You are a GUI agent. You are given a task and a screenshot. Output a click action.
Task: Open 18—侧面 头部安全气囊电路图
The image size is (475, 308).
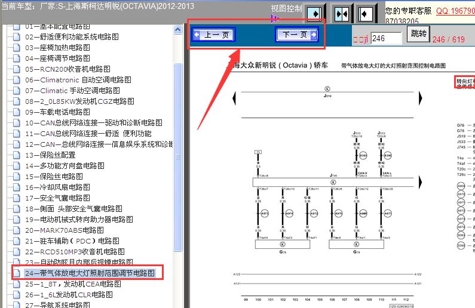click(73, 209)
